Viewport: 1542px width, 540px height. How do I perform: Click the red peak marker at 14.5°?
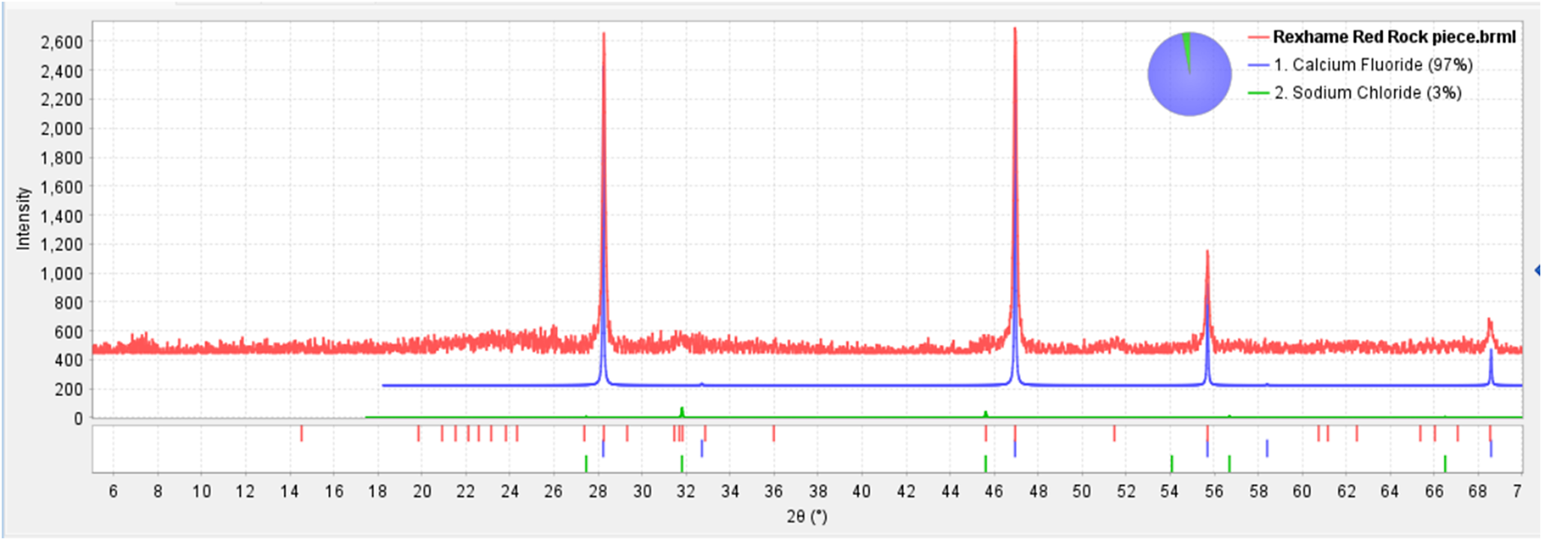[302, 433]
